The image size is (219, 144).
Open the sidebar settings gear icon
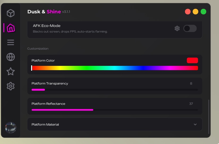click(x=11, y=86)
